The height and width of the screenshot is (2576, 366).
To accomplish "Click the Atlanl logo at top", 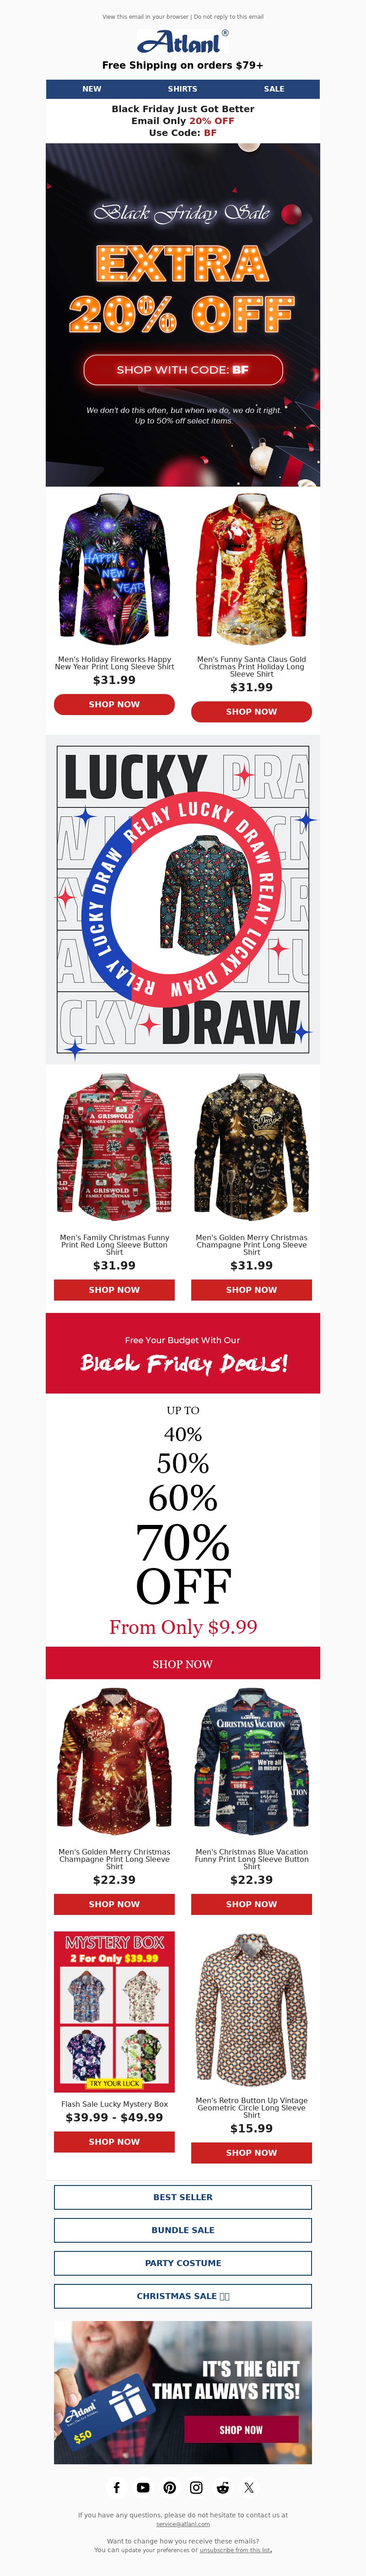I will tap(183, 42).
